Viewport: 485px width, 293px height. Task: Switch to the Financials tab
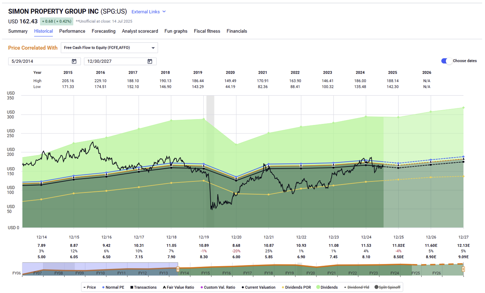coord(237,31)
